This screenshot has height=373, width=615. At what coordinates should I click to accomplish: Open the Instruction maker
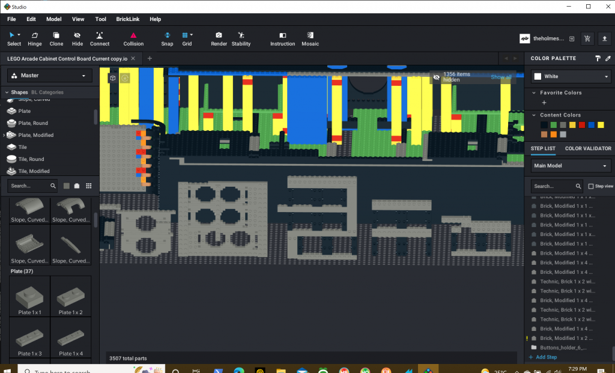point(282,38)
